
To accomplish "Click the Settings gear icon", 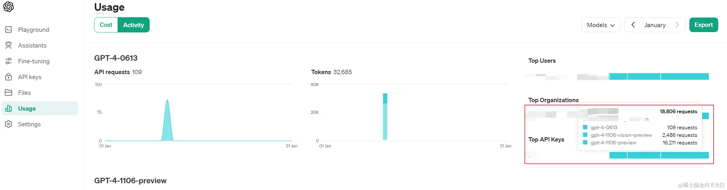I will pos(9,124).
